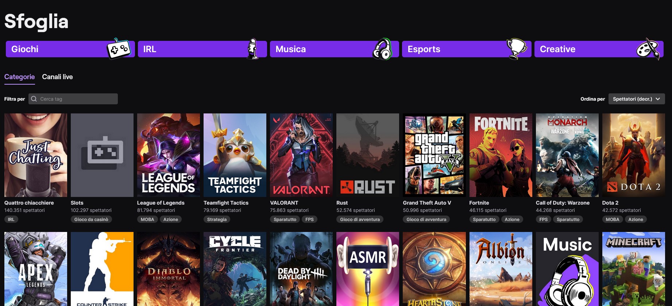Open the Hearthstone cover art
This screenshot has height=306, width=672.
pos(434,269)
